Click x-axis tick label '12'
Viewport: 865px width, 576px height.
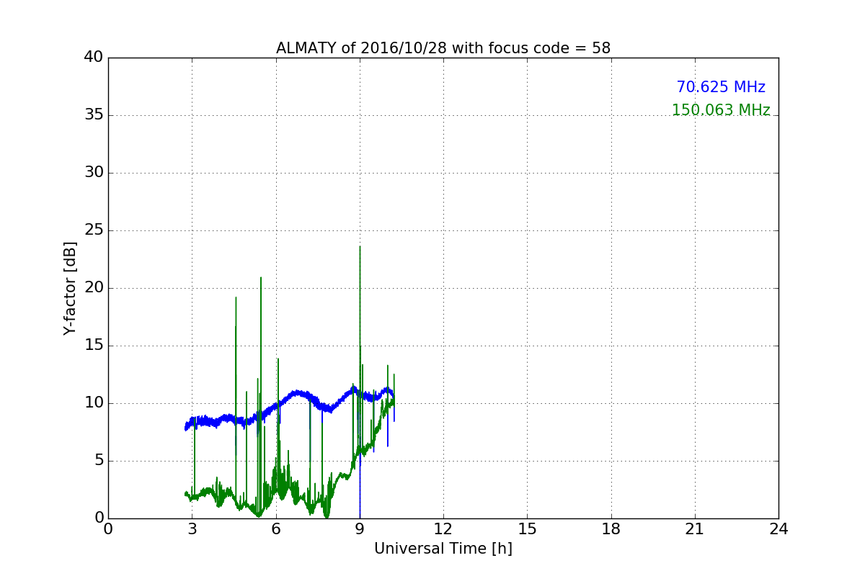[443, 529]
